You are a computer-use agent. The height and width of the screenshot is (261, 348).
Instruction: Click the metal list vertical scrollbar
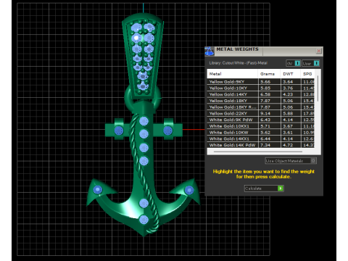tap(318, 88)
